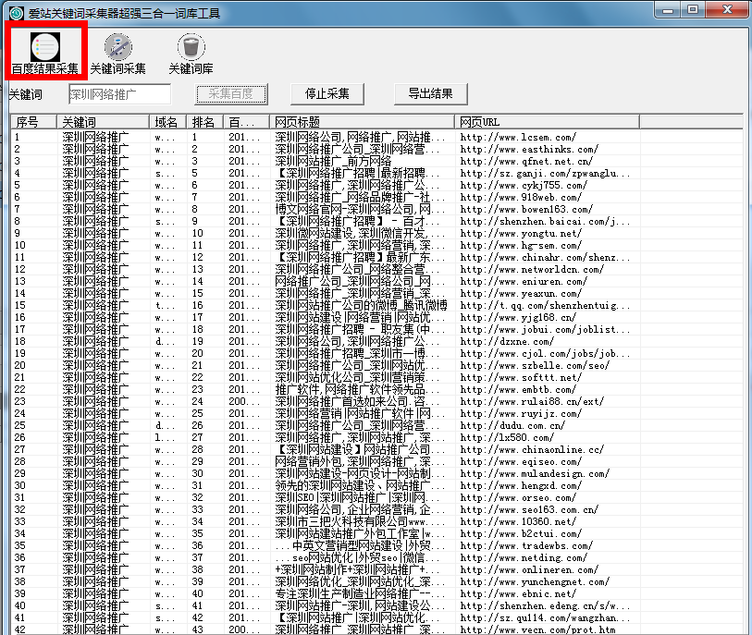Image resolution: width=752 pixels, height=635 pixels.
Task: Maximize the window
Action: click(x=693, y=9)
